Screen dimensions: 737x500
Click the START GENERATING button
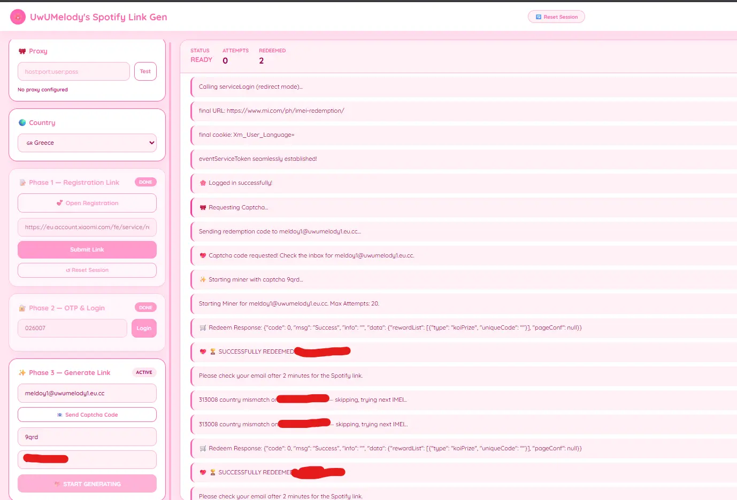[87, 484]
